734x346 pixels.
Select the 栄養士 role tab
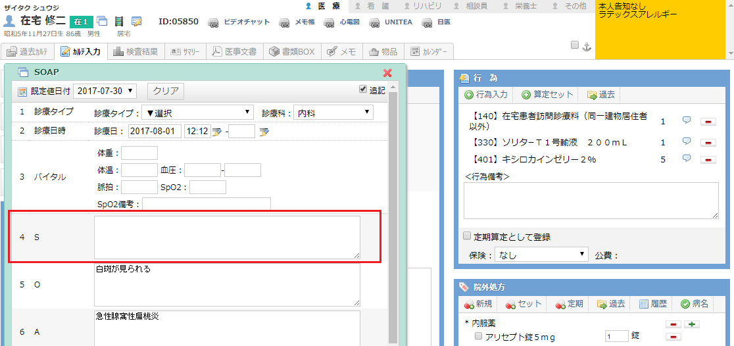point(520,6)
